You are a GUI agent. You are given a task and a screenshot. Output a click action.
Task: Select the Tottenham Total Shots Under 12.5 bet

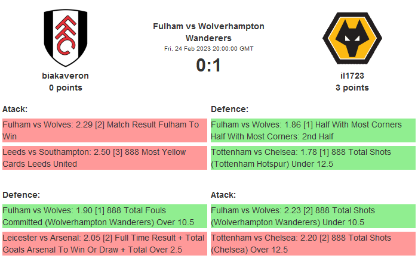(x=313, y=158)
